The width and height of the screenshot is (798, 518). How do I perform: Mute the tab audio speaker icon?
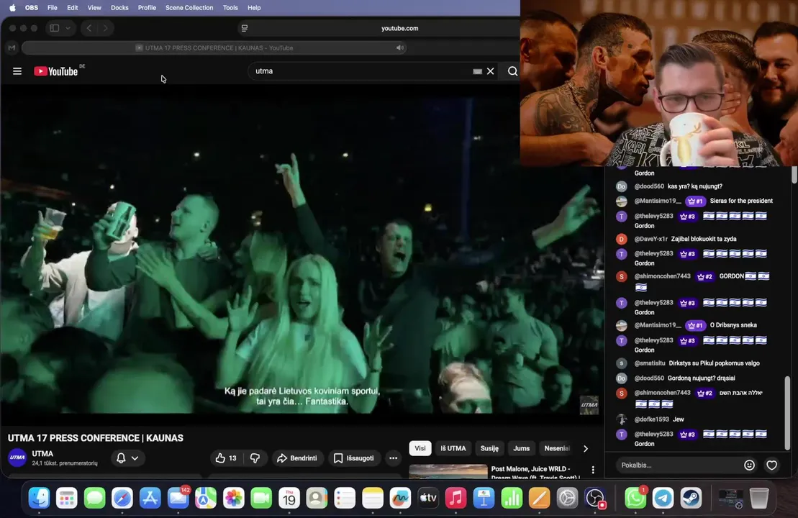click(400, 47)
